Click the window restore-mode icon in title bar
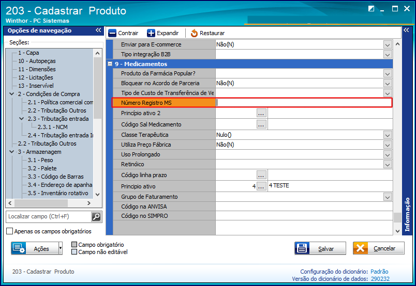This screenshot has width=416, height=286. tap(371, 8)
